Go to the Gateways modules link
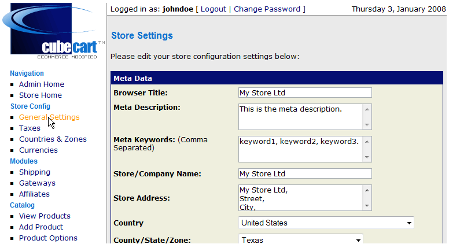This screenshot has width=449, height=244. tap(37, 183)
